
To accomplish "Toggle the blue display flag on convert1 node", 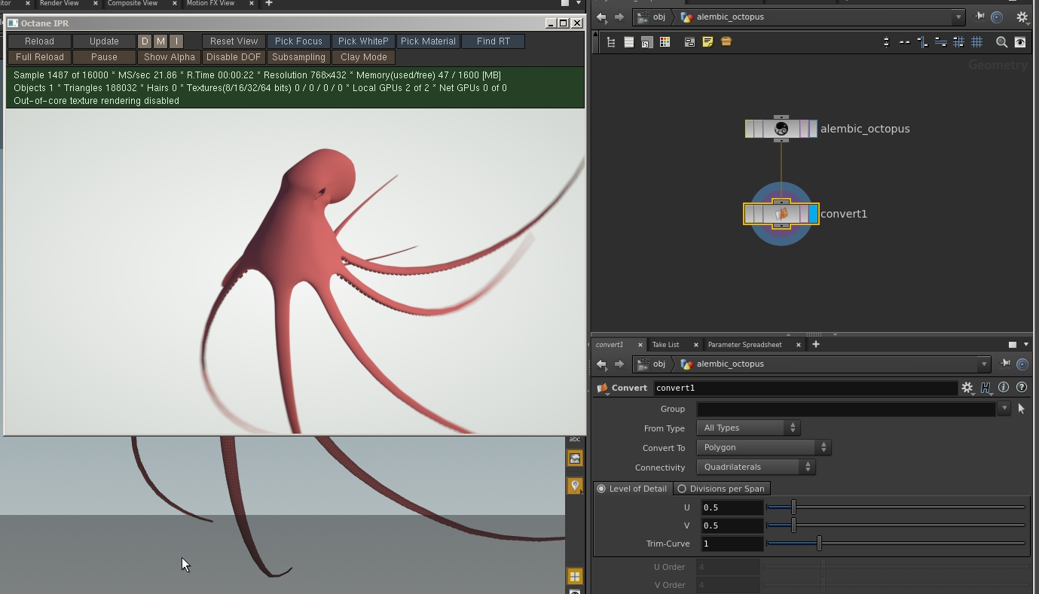I will click(x=813, y=214).
